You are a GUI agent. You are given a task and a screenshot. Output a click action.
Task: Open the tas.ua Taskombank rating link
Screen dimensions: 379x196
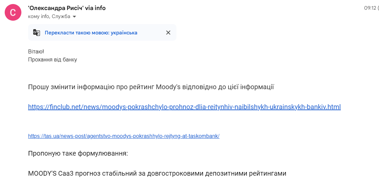tap(124, 136)
